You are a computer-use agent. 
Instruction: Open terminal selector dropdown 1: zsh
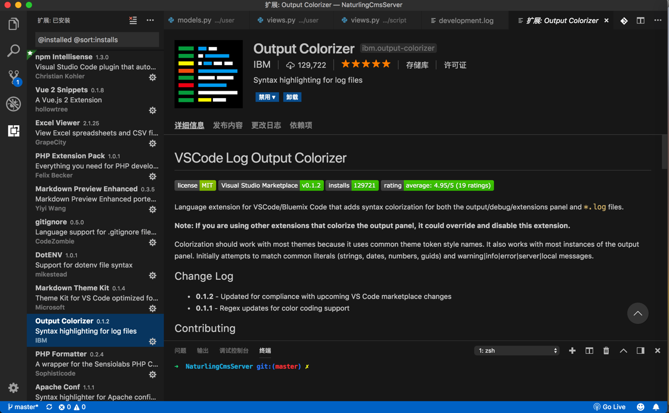(516, 351)
